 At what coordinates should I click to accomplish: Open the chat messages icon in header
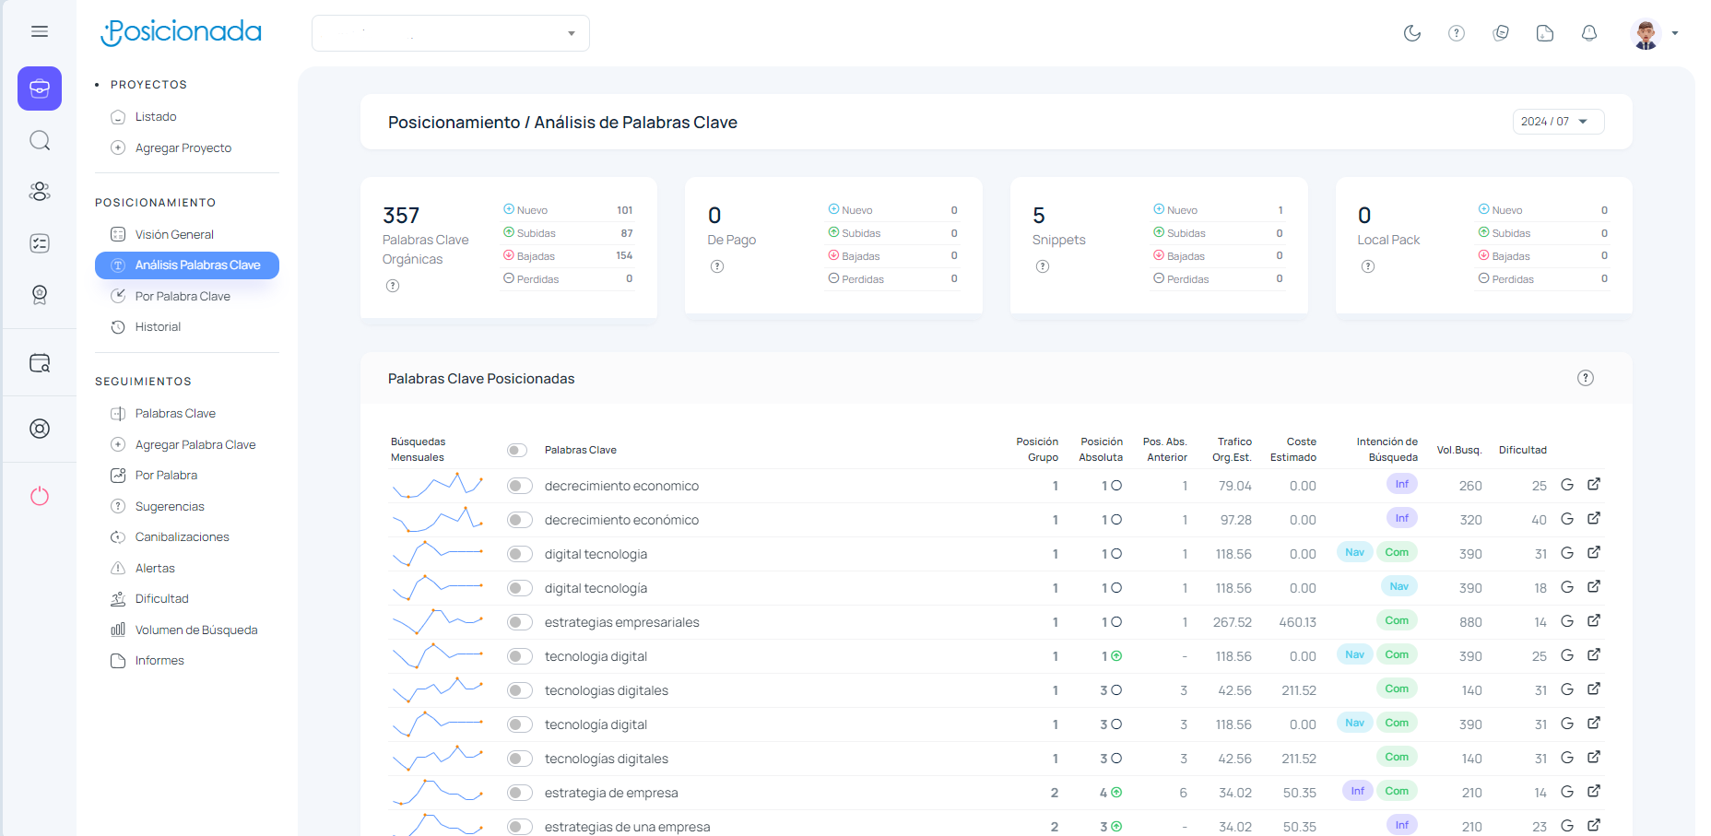(x=1501, y=33)
